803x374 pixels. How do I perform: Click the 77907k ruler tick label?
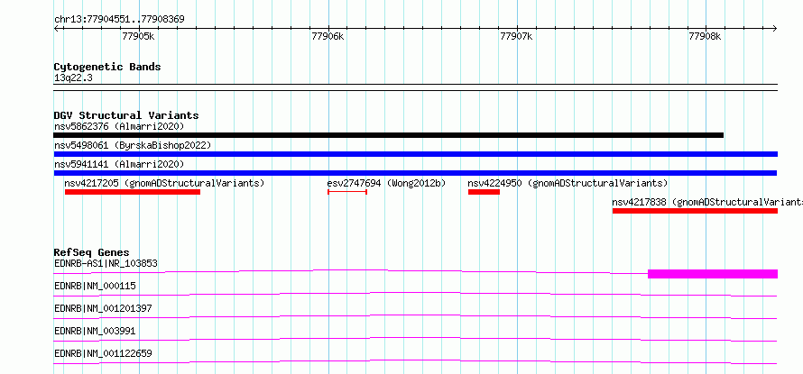coord(516,36)
